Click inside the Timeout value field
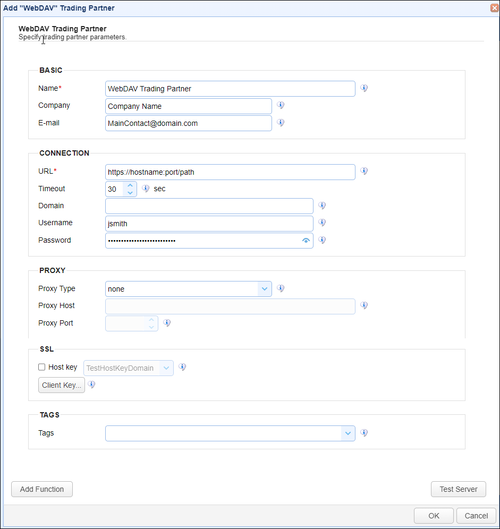 (115, 189)
